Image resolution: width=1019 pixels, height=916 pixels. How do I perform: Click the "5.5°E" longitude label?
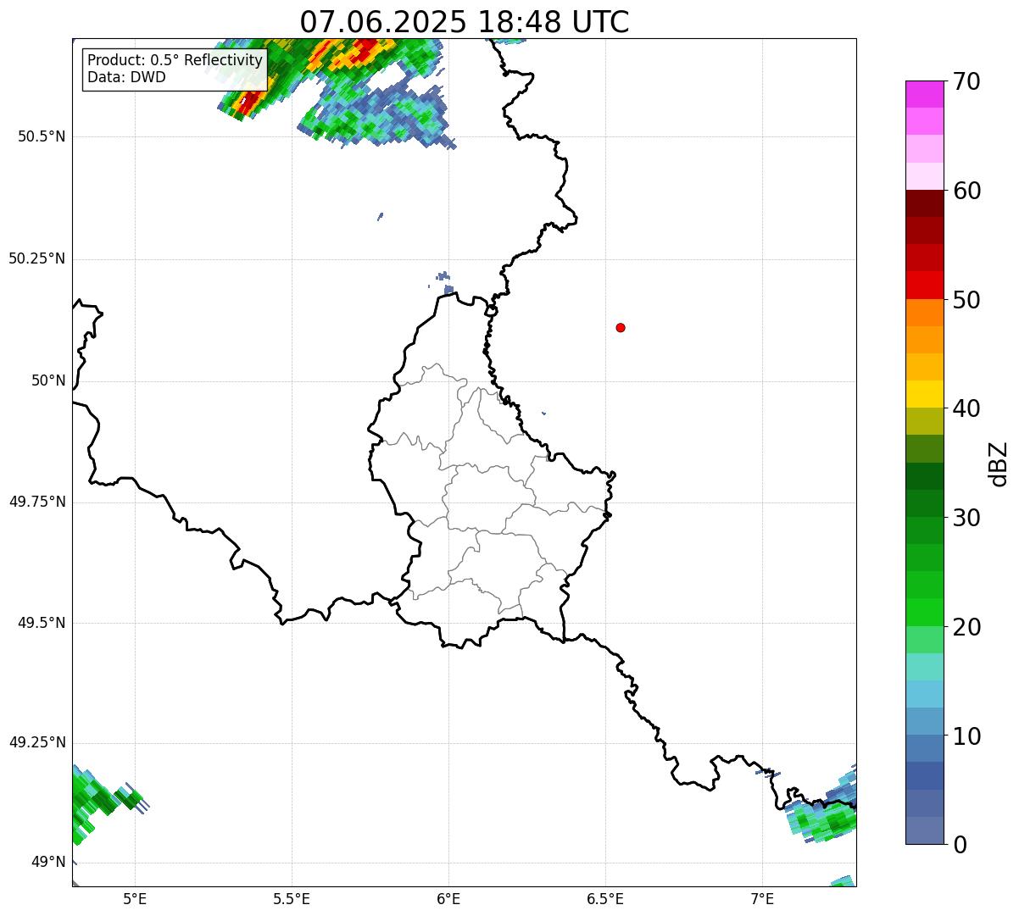292,898
